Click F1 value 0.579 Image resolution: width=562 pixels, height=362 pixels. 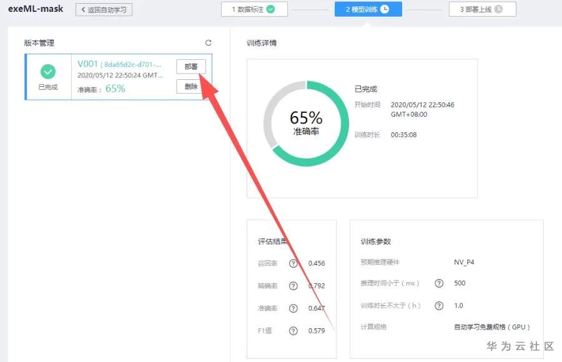[317, 331]
